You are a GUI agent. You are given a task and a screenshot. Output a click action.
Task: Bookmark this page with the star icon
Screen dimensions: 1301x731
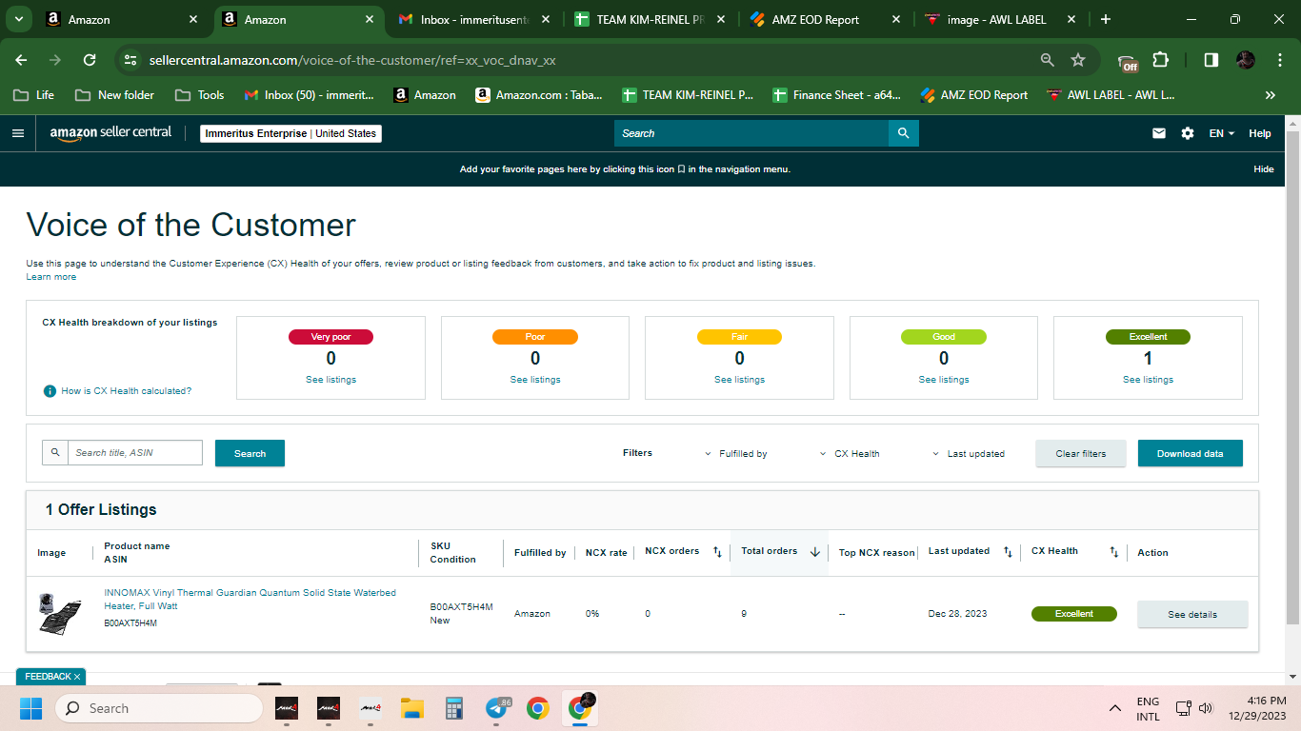pyautogui.click(x=1078, y=60)
